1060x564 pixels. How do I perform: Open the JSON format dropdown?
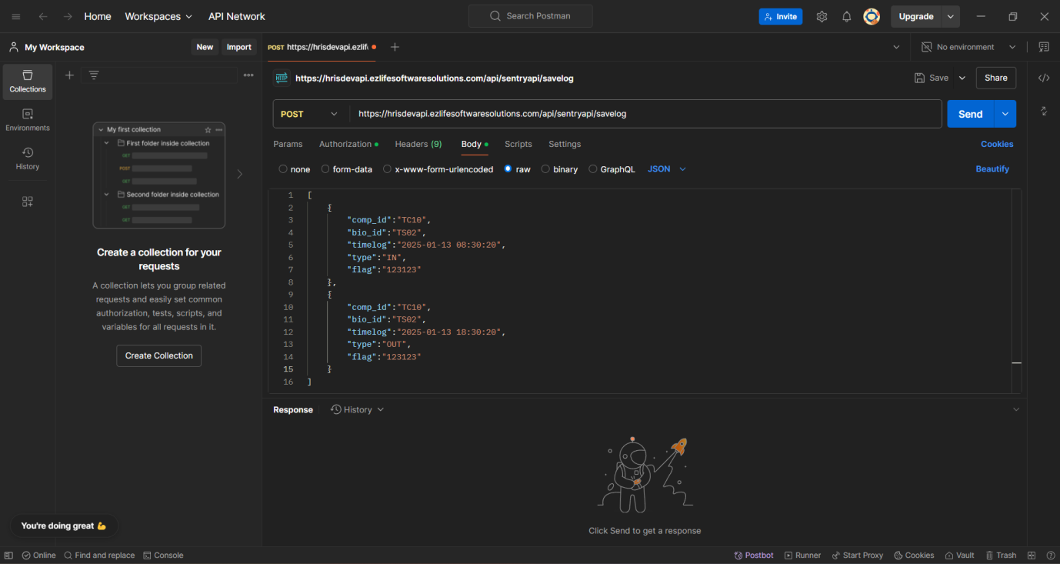click(x=667, y=169)
